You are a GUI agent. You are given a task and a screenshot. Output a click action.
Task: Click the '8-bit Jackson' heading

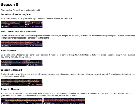click(x=8, y=51)
